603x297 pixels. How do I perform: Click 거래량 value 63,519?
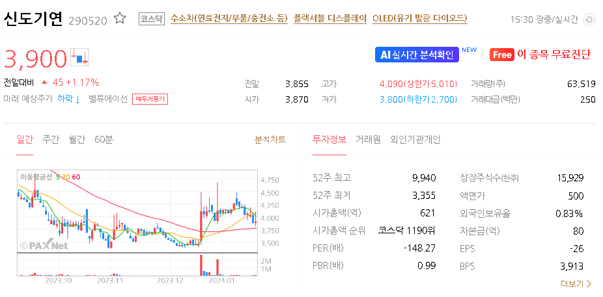tap(582, 84)
